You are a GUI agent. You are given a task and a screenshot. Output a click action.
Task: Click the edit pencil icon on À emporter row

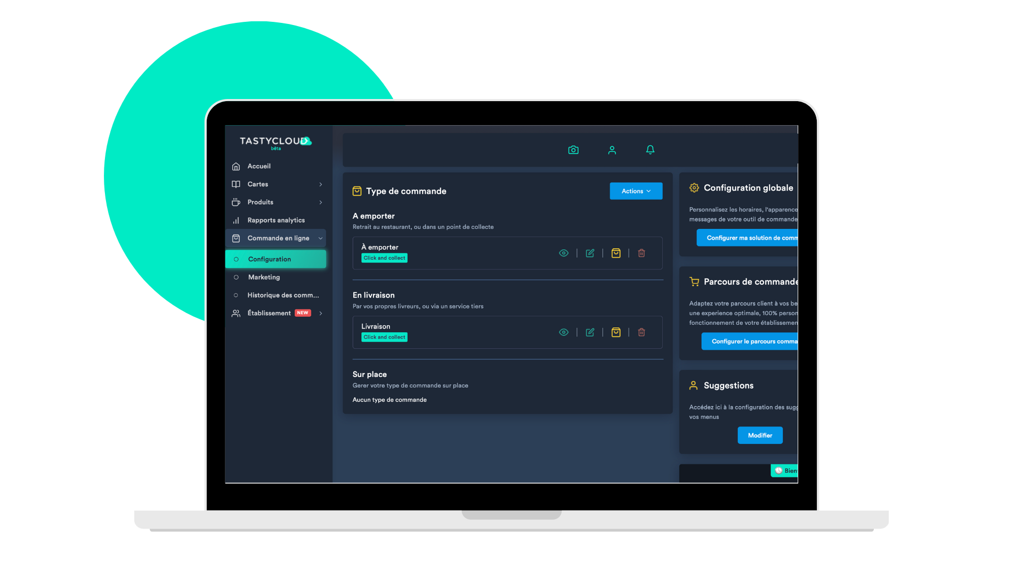tap(589, 253)
